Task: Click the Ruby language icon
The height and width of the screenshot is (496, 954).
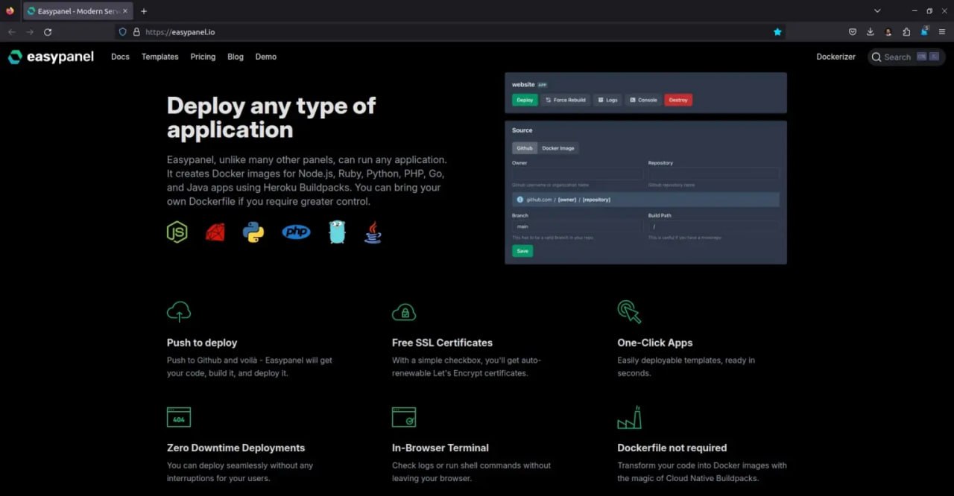Action: 215,232
